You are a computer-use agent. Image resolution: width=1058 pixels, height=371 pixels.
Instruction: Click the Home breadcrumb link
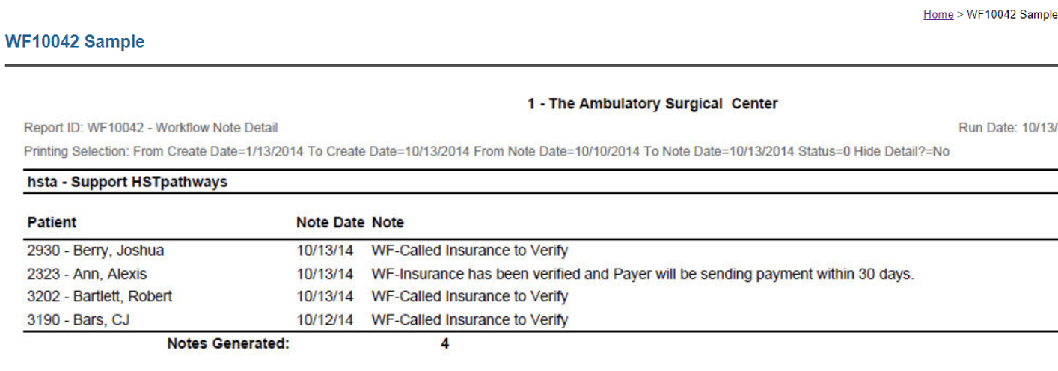(x=938, y=14)
